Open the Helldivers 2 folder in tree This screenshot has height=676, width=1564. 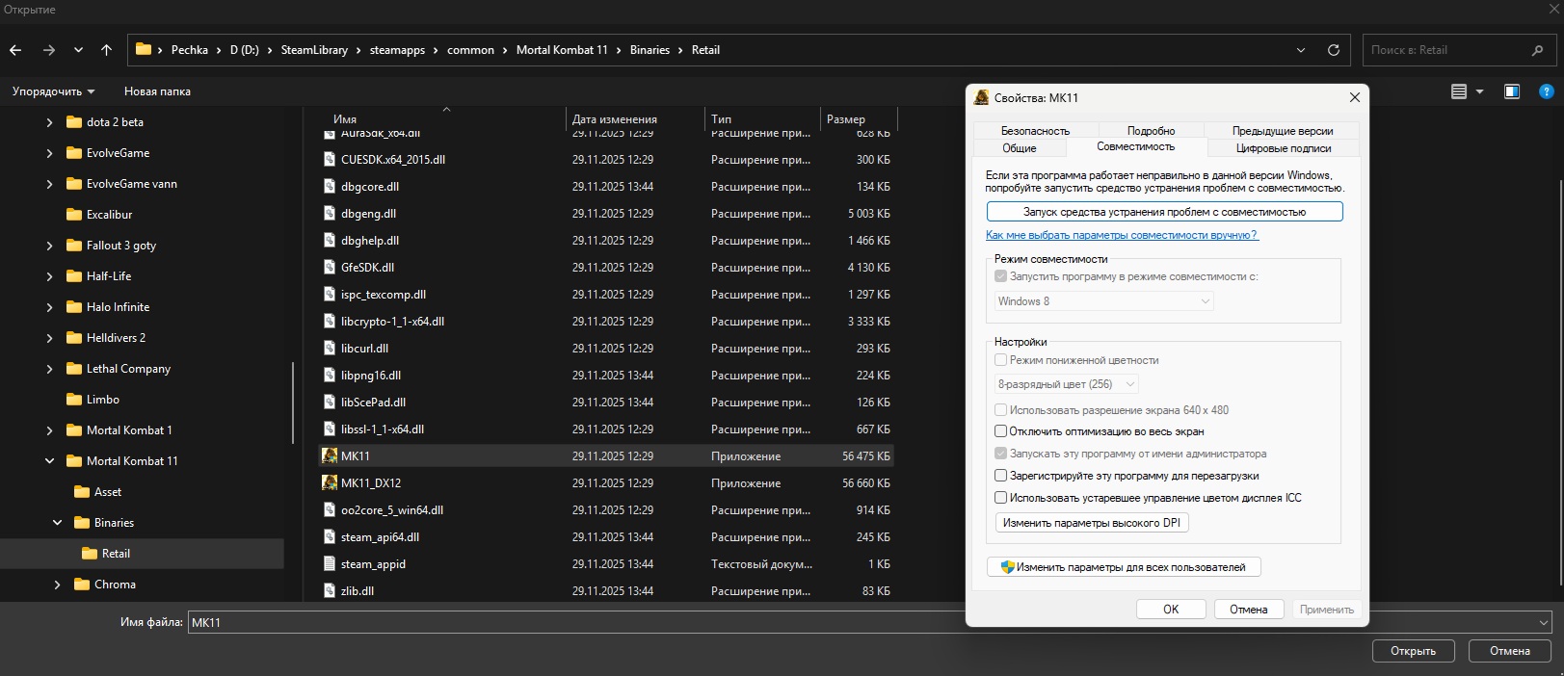pyautogui.click(x=116, y=338)
